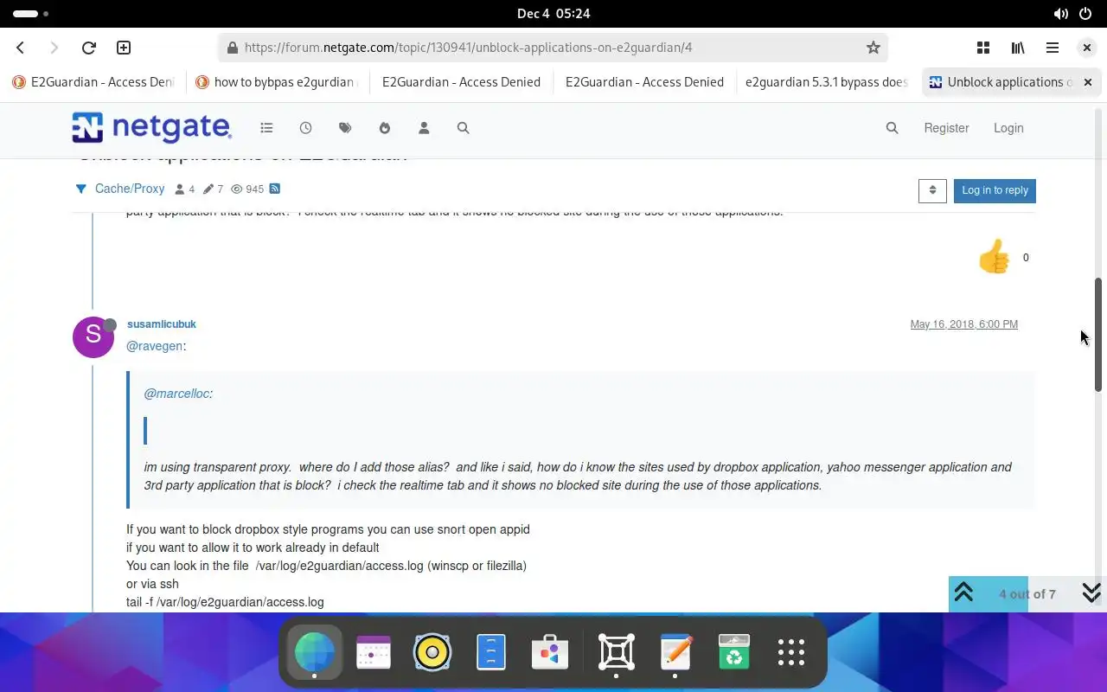Click the @marcelloc quoted mention
The height and width of the screenshot is (692, 1107).
(x=176, y=394)
